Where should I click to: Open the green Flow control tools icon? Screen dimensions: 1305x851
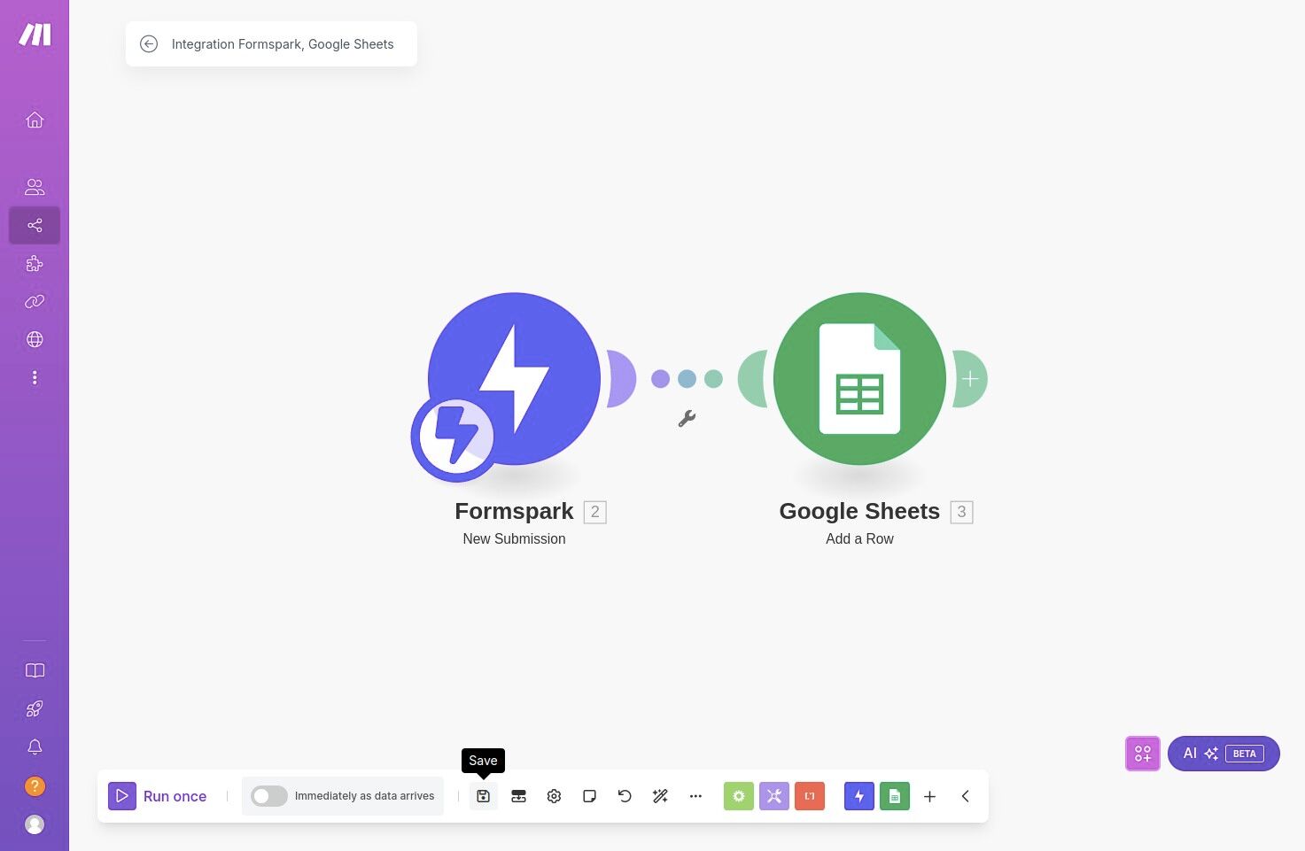tap(739, 796)
